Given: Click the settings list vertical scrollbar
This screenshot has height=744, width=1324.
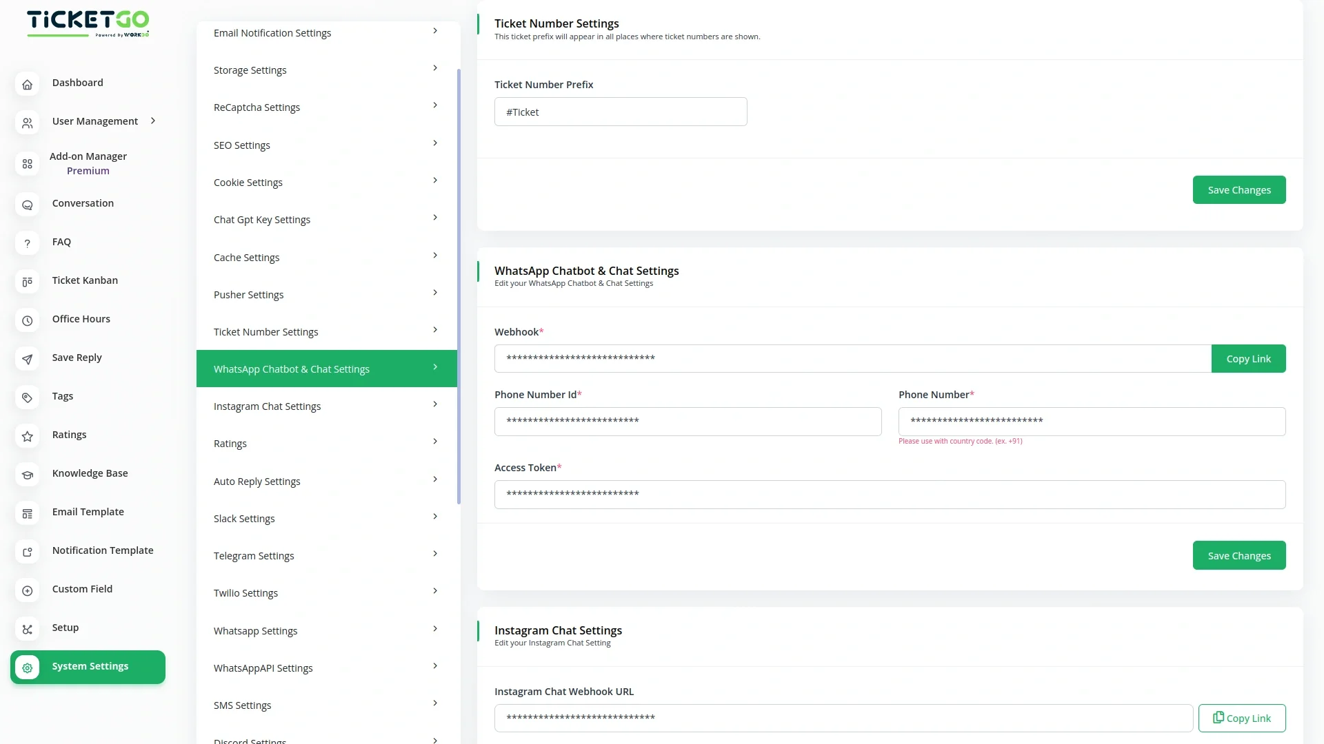Looking at the screenshot, I should click(x=459, y=286).
